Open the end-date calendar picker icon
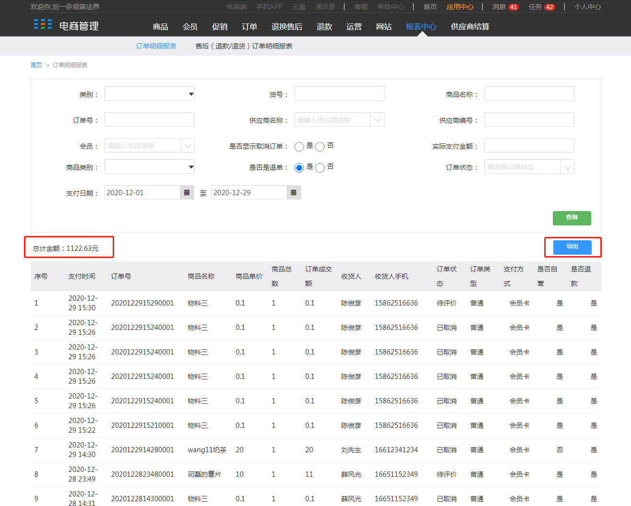This screenshot has height=506, width=631. coord(294,192)
